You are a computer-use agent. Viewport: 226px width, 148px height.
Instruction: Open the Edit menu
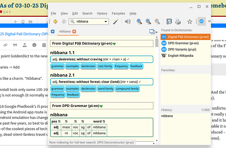pyautogui.click(x=75, y=13)
